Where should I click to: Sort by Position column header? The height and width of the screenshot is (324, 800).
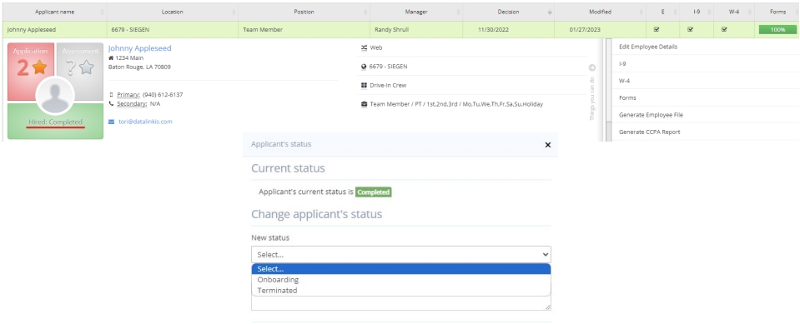304,12
